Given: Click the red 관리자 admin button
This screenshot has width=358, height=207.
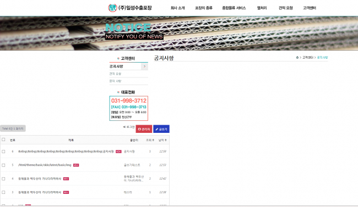Looking at the screenshot, I should click(144, 129).
